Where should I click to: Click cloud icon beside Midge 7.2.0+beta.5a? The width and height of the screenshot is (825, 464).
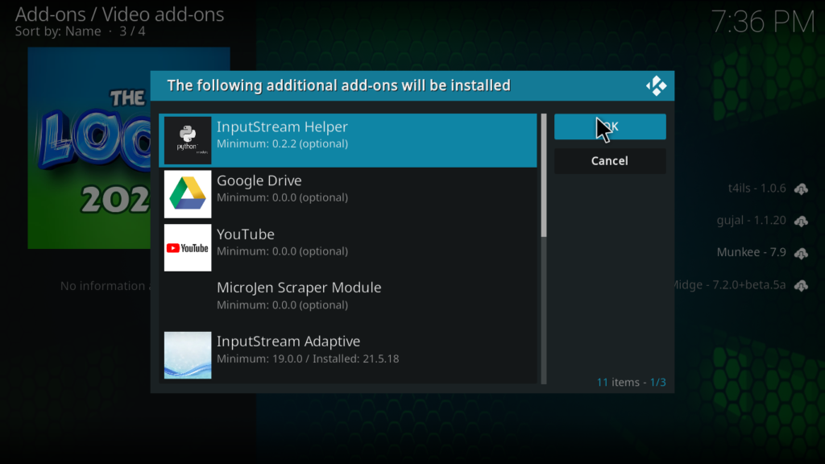click(x=801, y=285)
